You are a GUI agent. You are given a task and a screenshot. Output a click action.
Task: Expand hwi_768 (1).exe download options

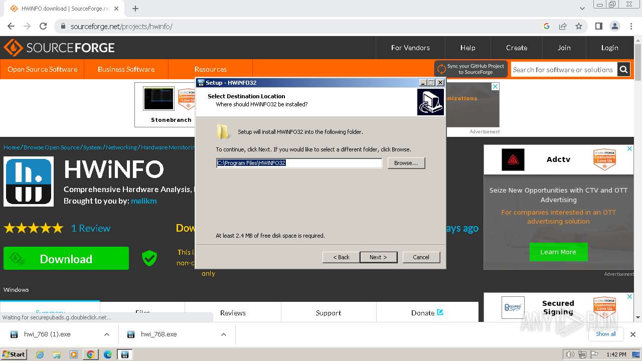point(106,334)
